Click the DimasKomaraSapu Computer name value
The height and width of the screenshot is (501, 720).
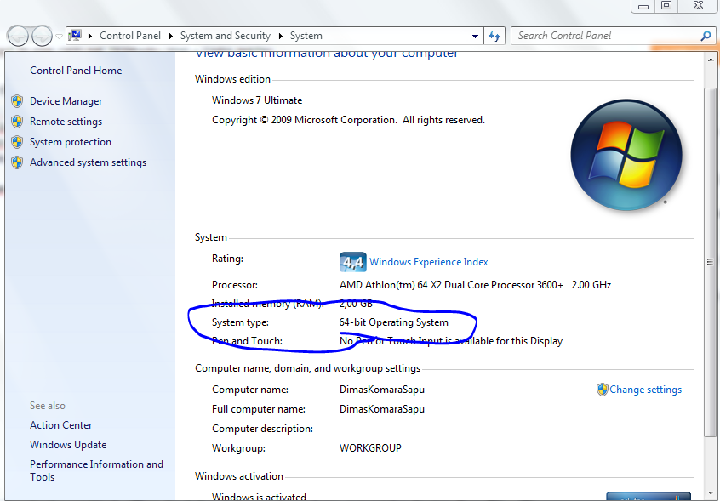(382, 390)
